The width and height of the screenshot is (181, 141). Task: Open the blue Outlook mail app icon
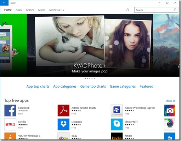point(170,136)
